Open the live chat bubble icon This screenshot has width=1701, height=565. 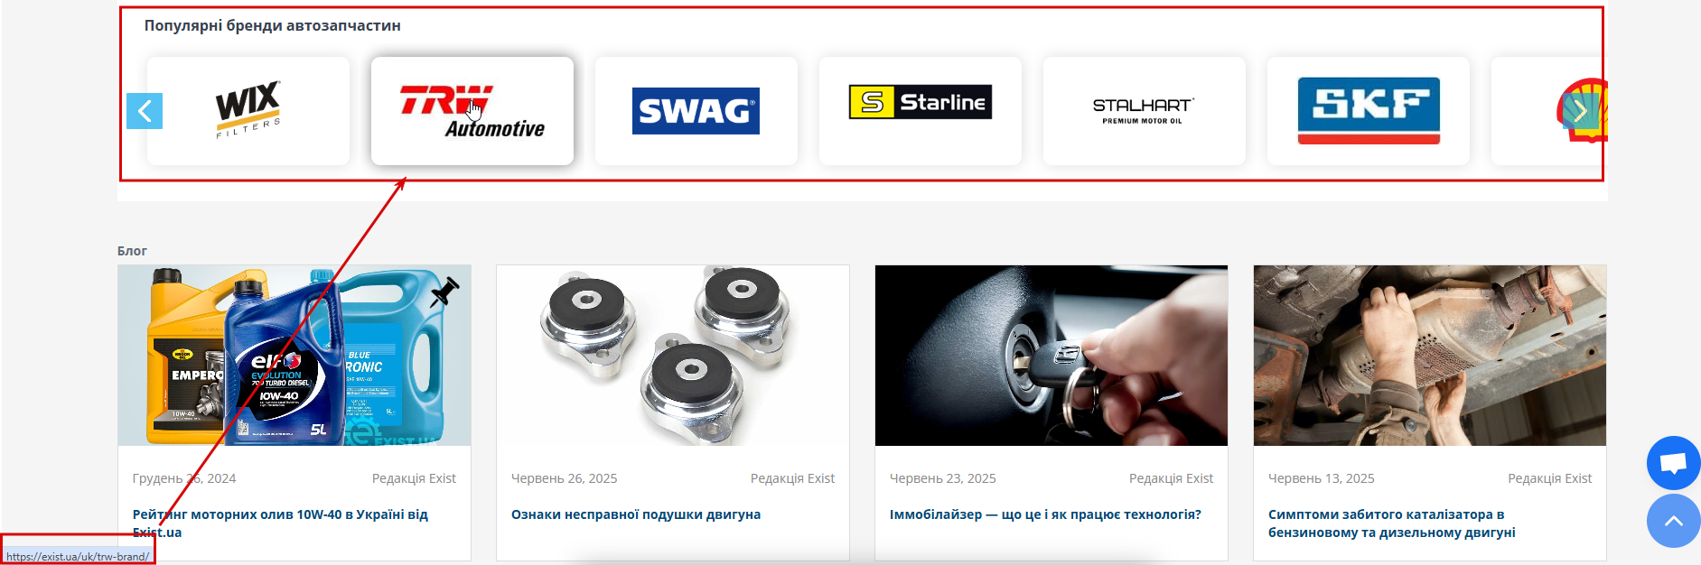(x=1673, y=463)
